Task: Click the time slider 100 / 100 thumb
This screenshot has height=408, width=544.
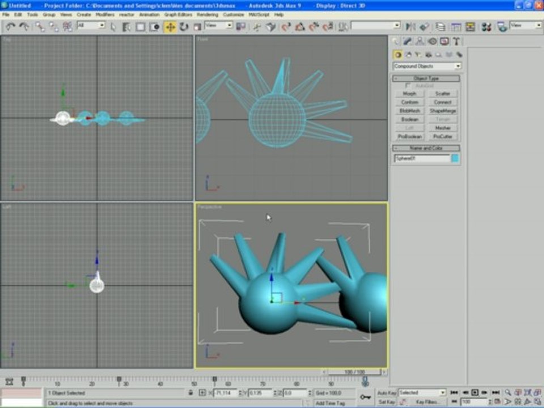Action: coord(354,372)
